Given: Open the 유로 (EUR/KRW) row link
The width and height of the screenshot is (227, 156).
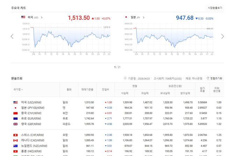Looking at the screenshot, I should coord(32,118).
